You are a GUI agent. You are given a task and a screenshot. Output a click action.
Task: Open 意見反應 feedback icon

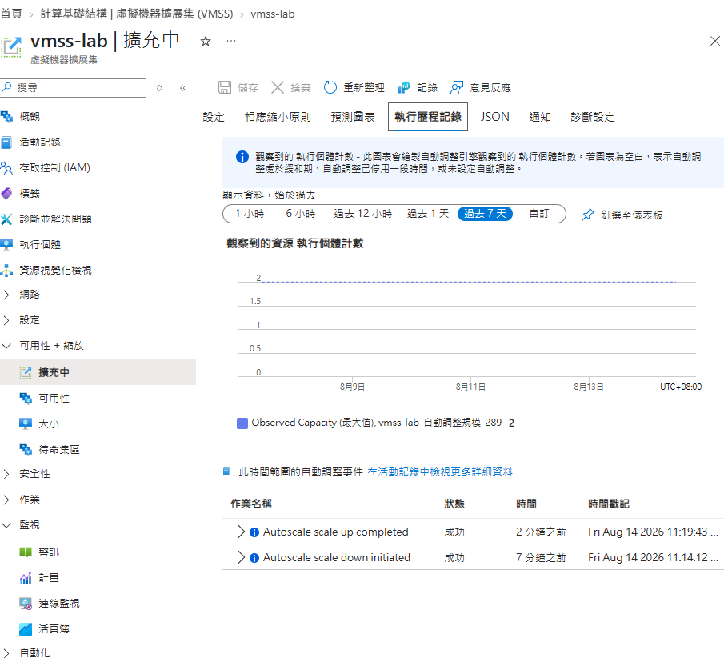457,87
